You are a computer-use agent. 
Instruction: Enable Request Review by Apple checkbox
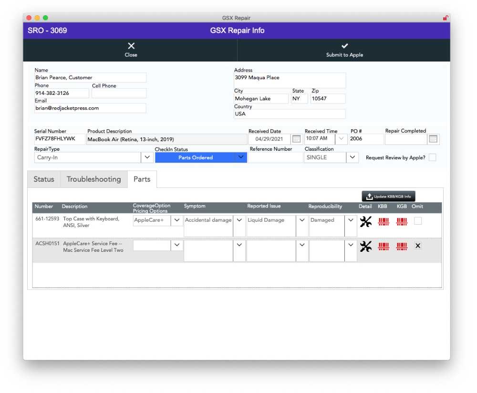tap(432, 157)
